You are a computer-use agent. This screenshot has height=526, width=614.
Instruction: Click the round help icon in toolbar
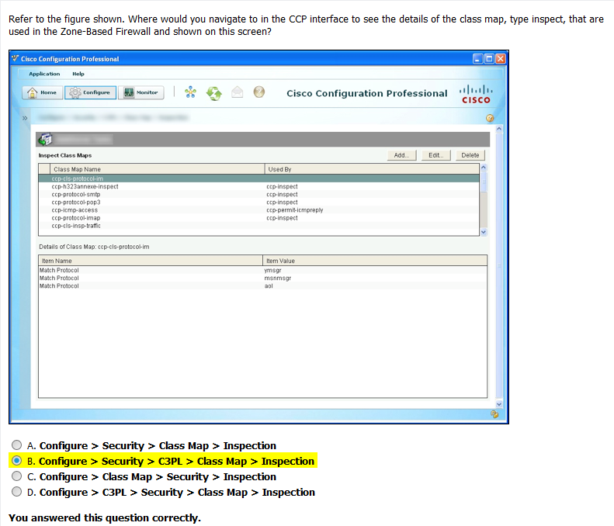pyautogui.click(x=258, y=92)
